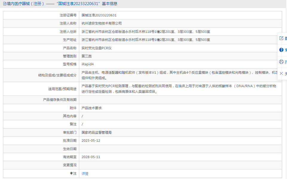Close the floating side panel with X icon

281,73
